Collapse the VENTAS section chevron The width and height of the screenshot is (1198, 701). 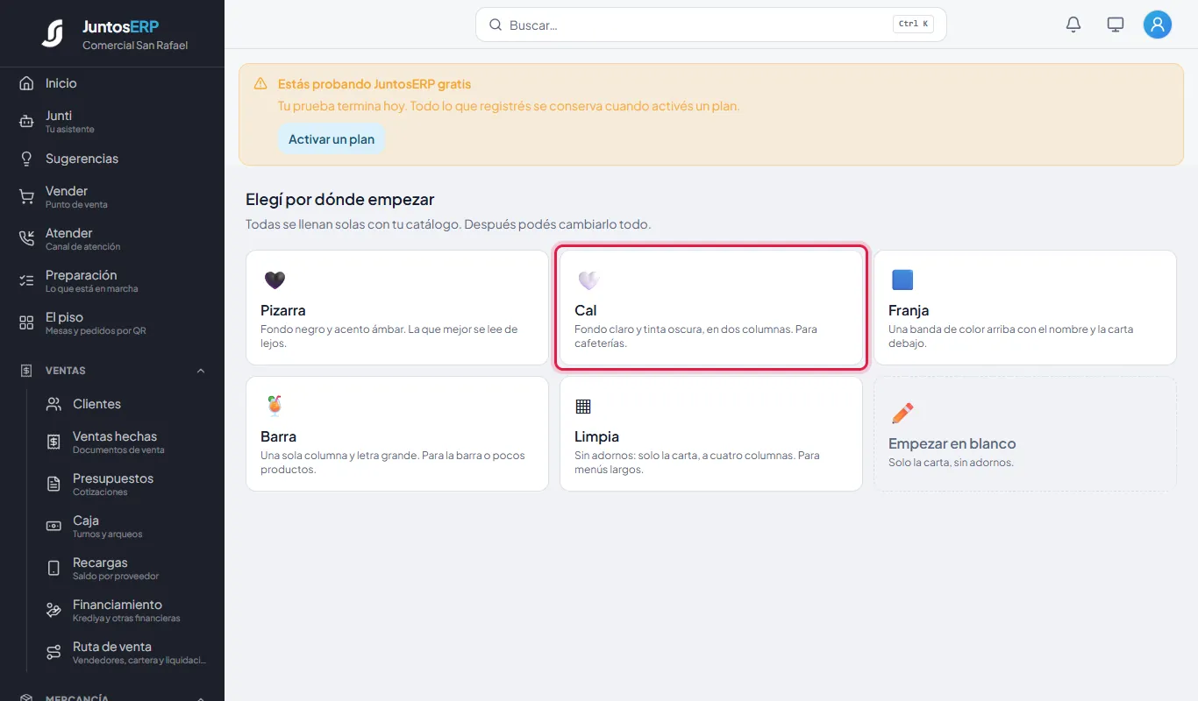pyautogui.click(x=201, y=371)
